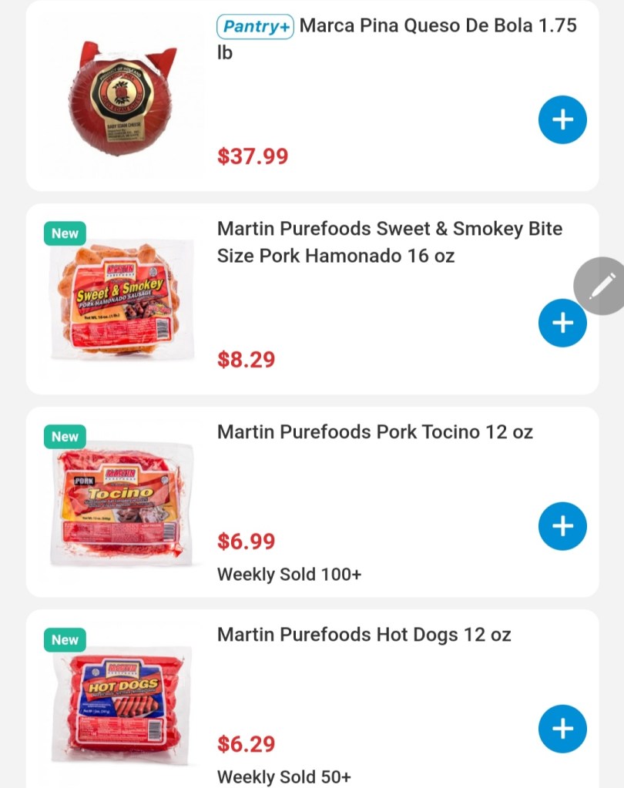Open the Sweet & Smokey Hamonado product image
The height and width of the screenshot is (788, 624).
click(x=122, y=300)
